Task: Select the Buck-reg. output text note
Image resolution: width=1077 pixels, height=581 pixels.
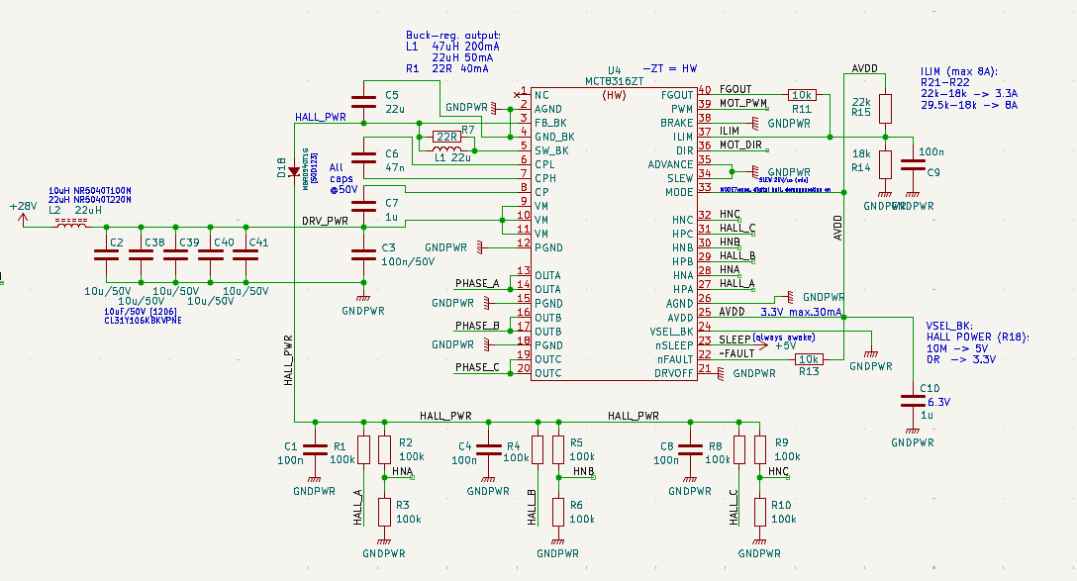Action: pos(453,51)
